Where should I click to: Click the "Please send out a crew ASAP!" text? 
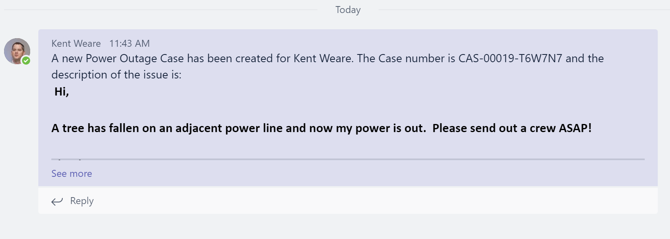click(512, 128)
